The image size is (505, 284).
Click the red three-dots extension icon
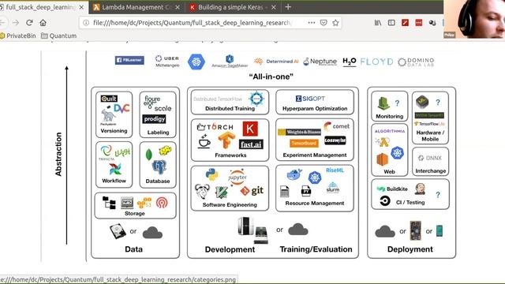click(x=419, y=23)
